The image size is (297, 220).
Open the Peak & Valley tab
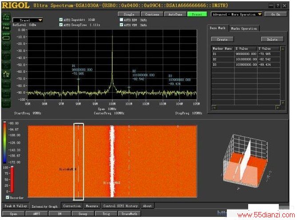[16, 206]
